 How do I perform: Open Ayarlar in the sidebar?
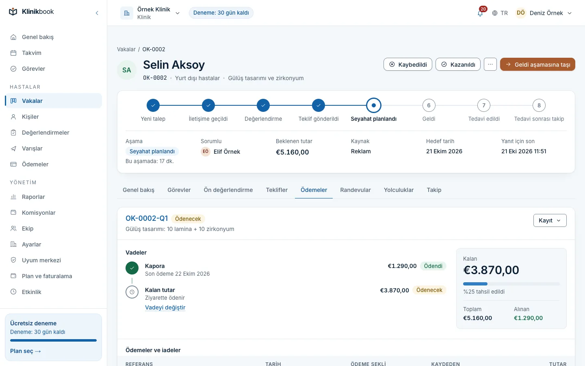pyautogui.click(x=53, y=244)
